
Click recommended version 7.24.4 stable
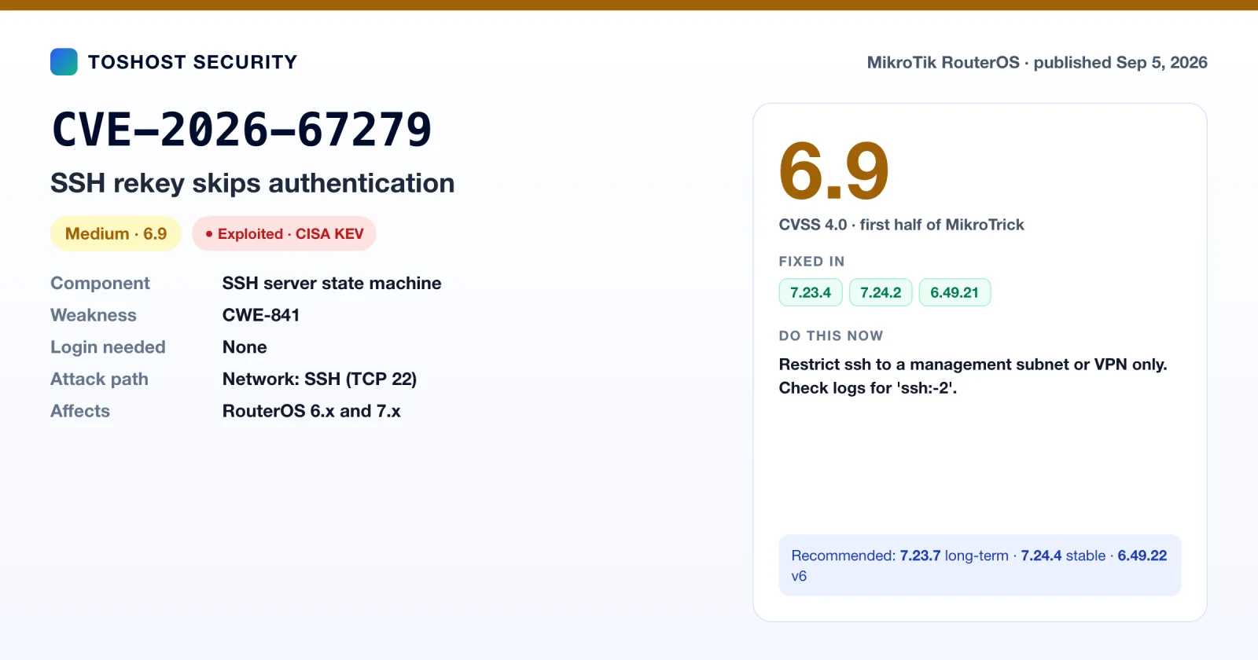click(1063, 555)
